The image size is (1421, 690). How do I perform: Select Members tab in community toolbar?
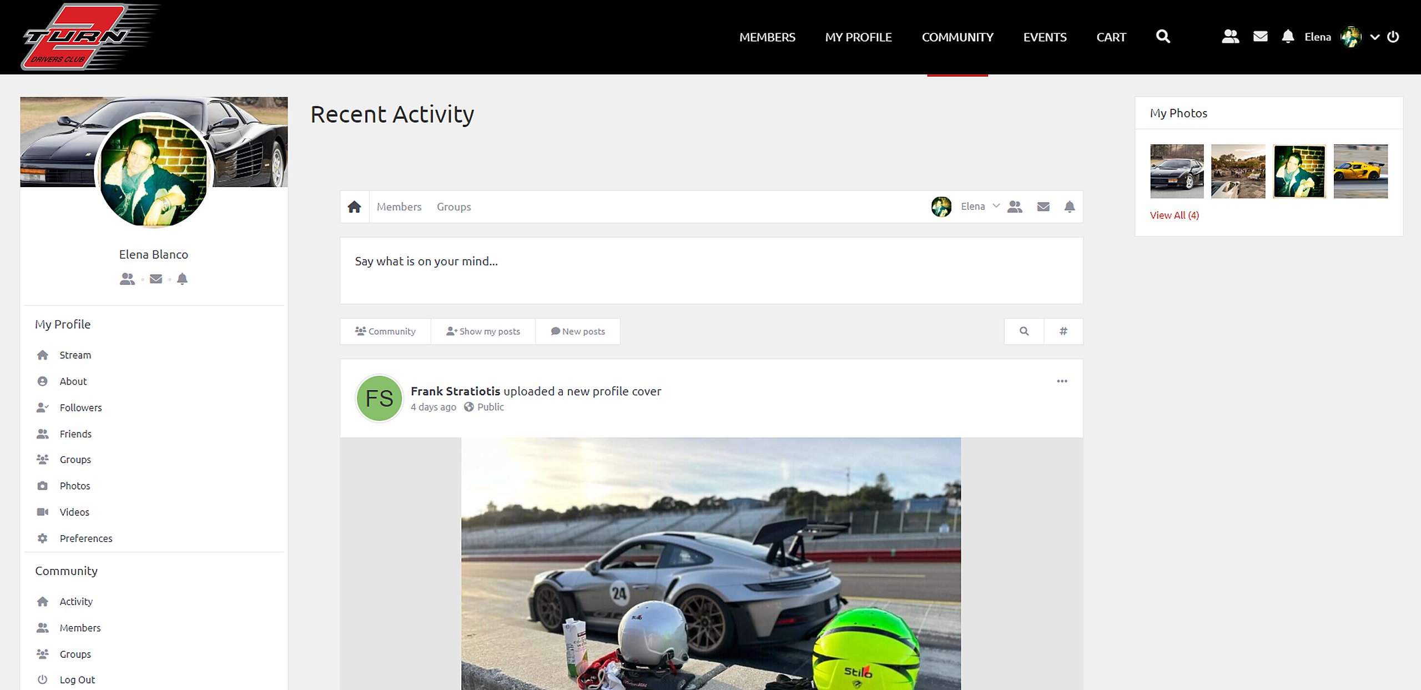[x=399, y=207]
